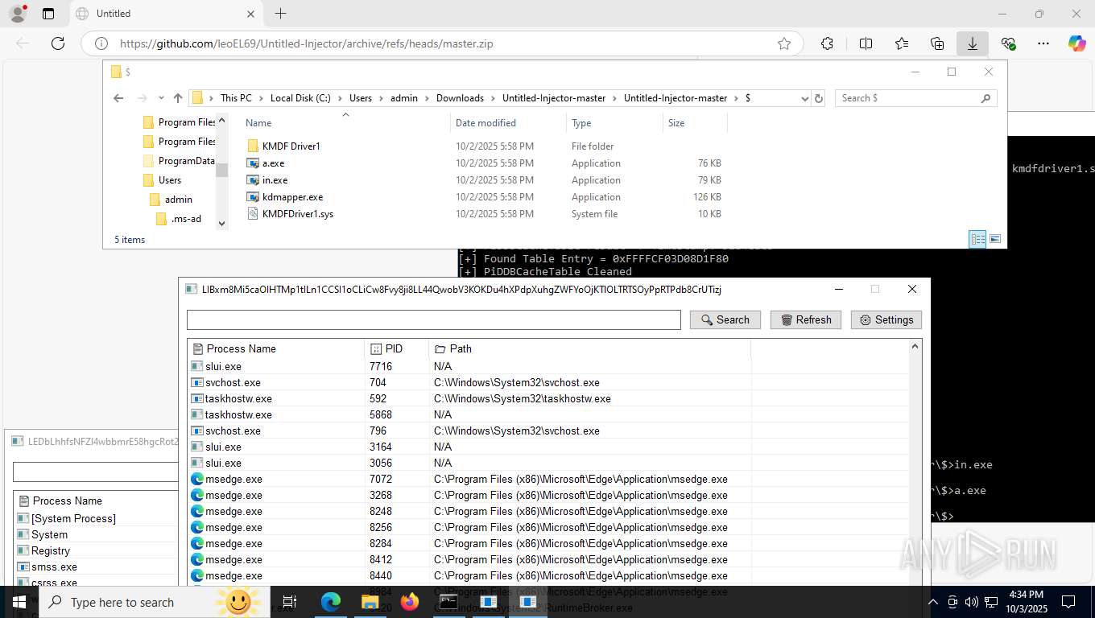The image size is (1095, 618).
Task: Open Edge collections icon
Action: [936, 44]
